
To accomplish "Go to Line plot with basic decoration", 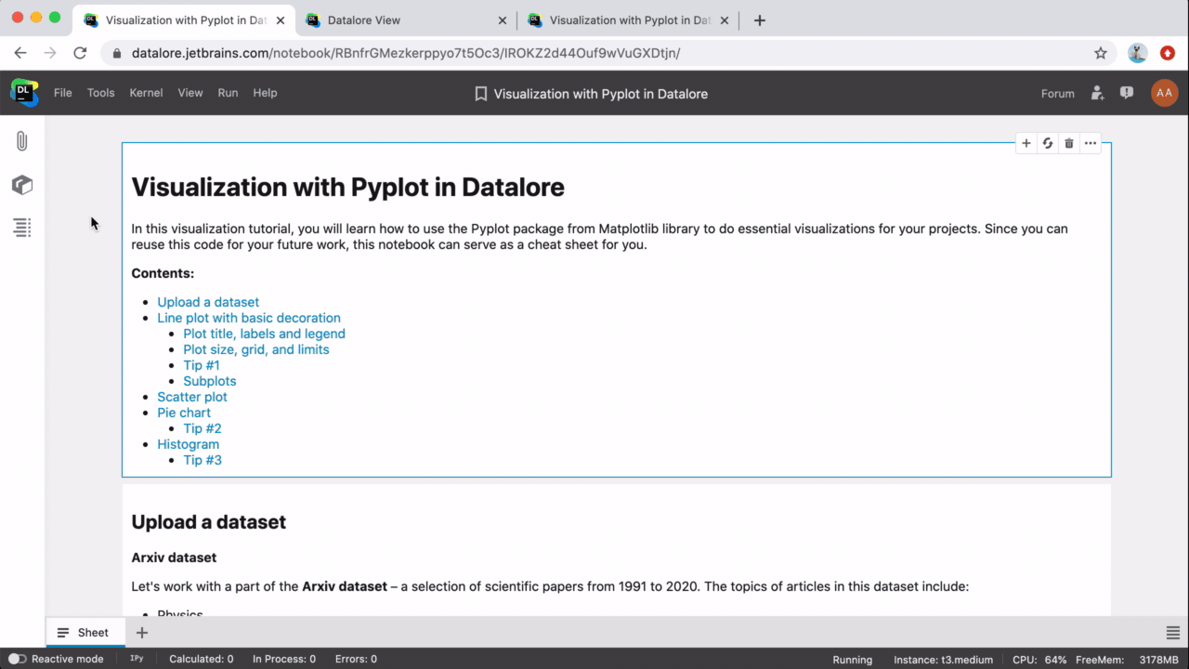I will (x=249, y=318).
